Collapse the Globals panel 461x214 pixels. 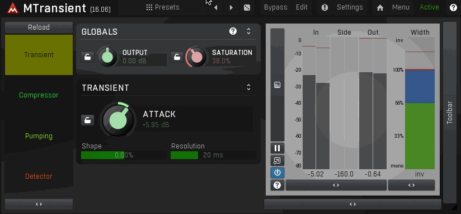click(x=249, y=31)
